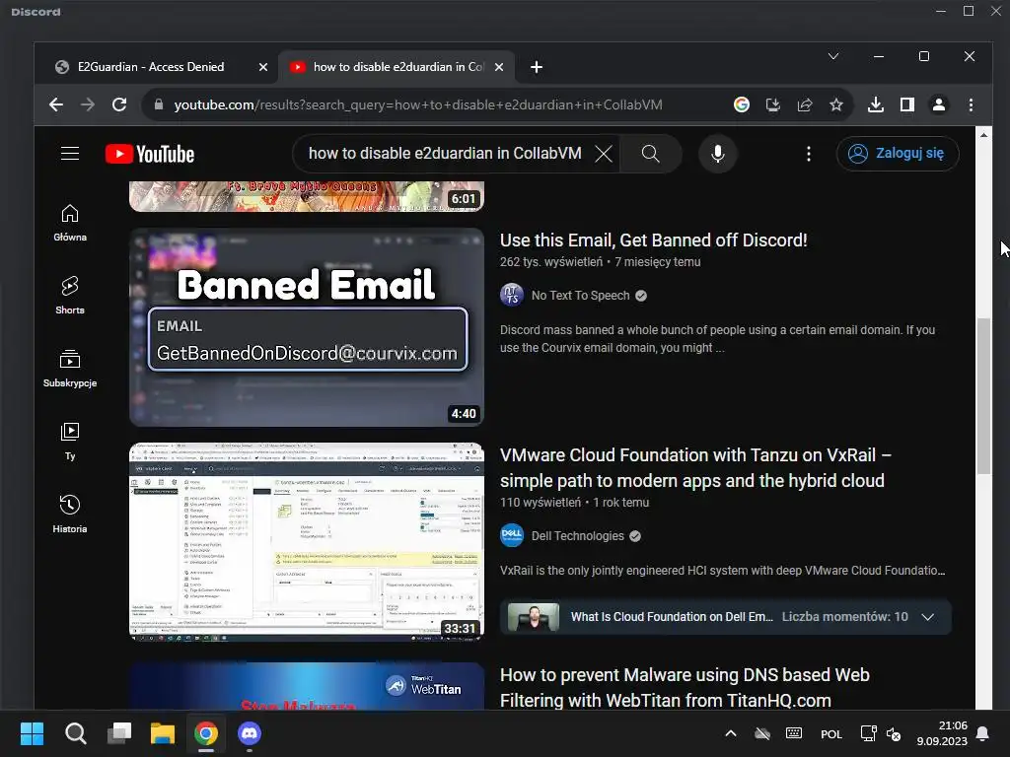Go to the YouTube logo home
Viewport: 1010px width, 757px height.
pyautogui.click(x=150, y=154)
